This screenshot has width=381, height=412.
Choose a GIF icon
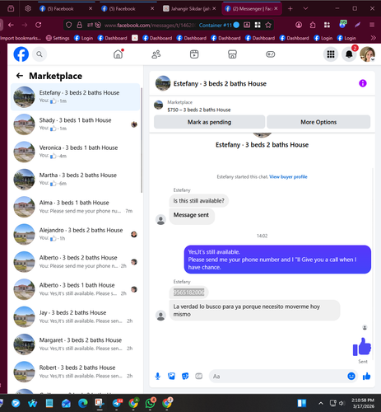click(199, 376)
